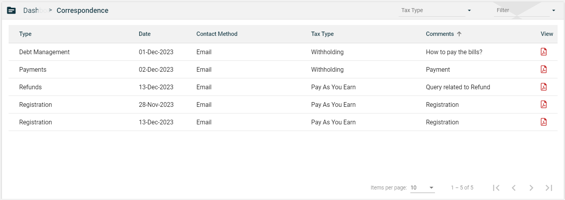Sort by Contact Method column header

coord(217,34)
